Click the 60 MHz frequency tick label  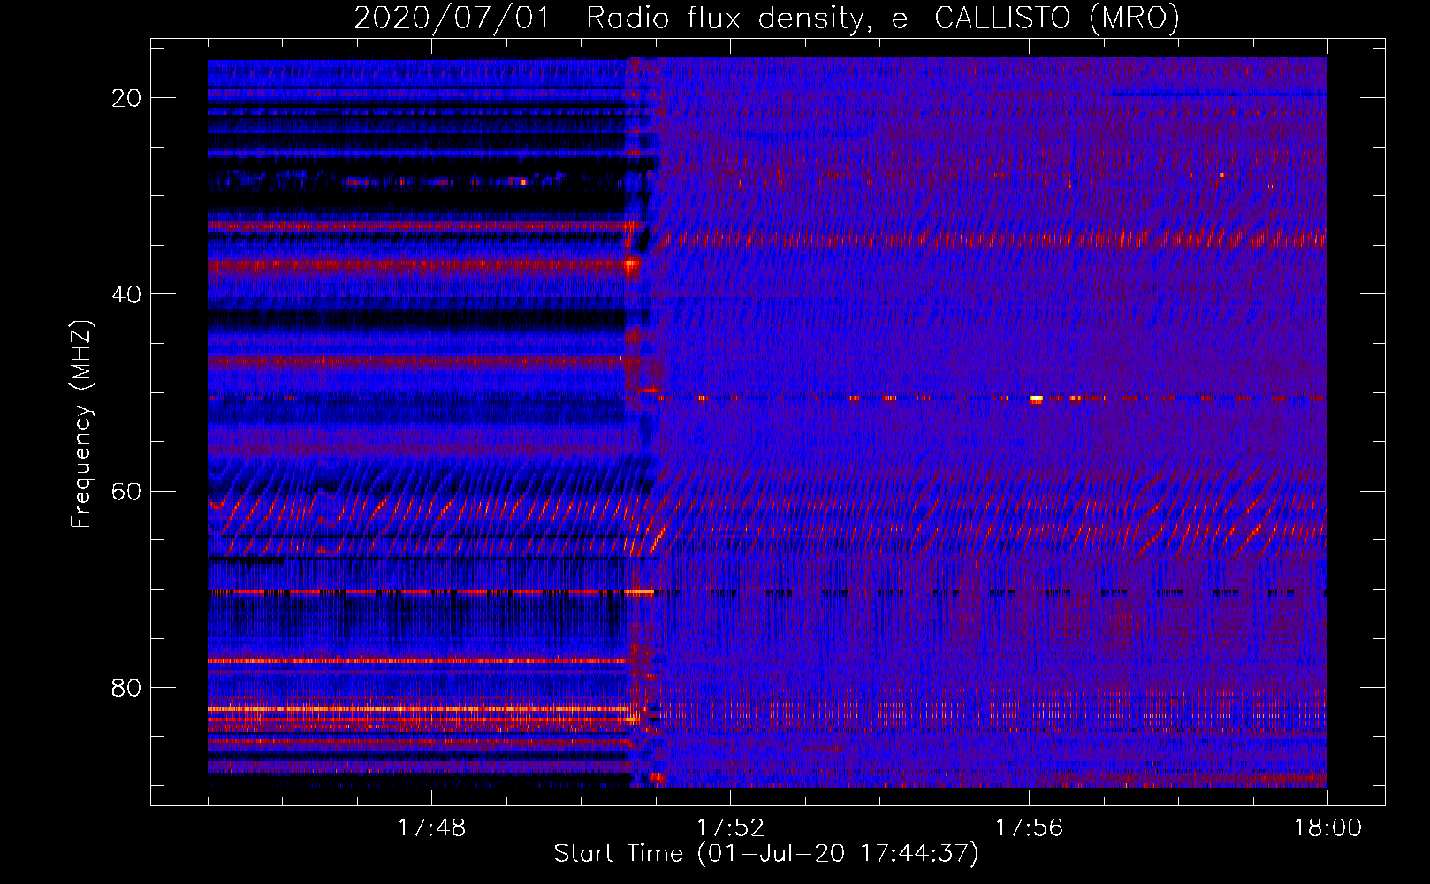coord(126,491)
